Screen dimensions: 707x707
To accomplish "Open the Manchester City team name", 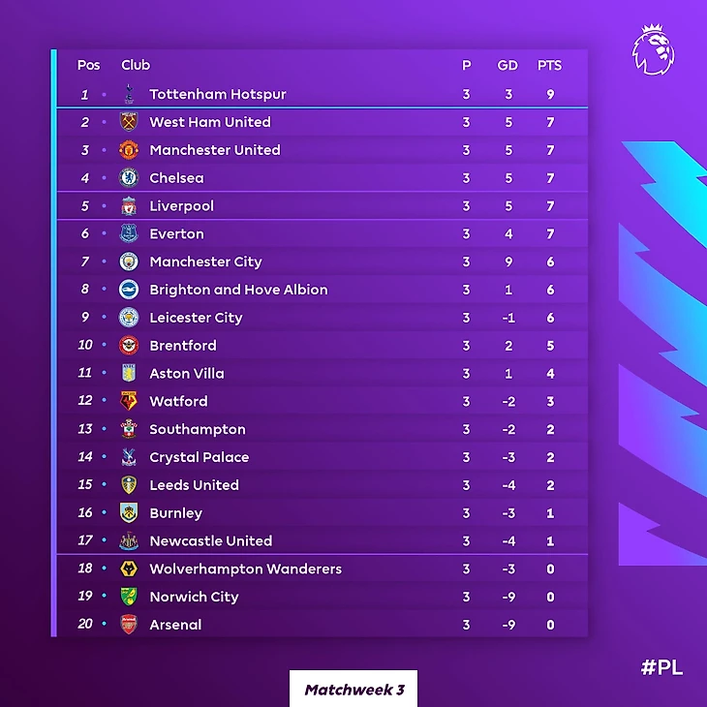I will [205, 261].
